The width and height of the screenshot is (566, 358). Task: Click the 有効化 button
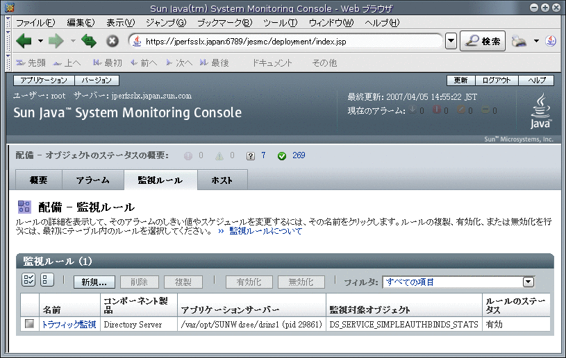click(x=249, y=282)
